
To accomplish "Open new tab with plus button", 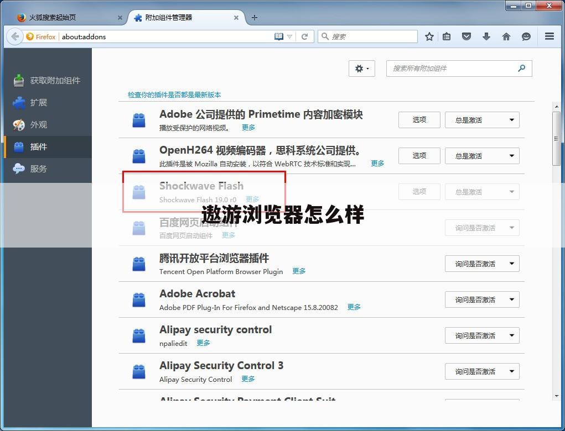I will point(255,18).
